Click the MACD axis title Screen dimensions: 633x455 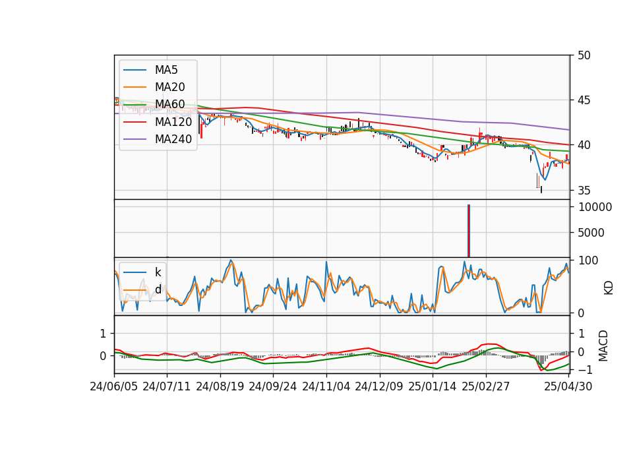tap(603, 346)
